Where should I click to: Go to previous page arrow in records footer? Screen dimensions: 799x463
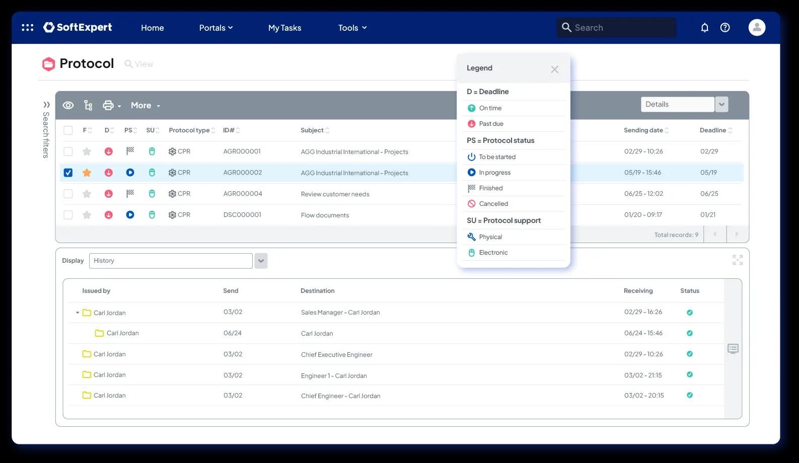[714, 234]
